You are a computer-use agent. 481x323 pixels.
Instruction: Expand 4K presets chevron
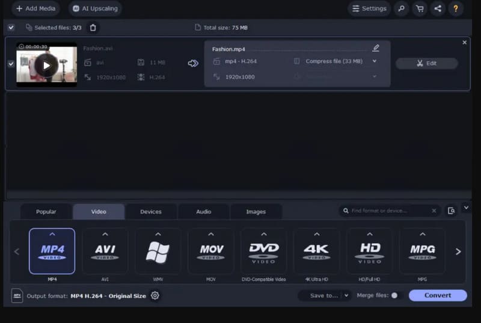317,234
